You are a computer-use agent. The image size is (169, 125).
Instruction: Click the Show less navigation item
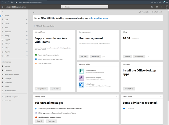pos(8,101)
